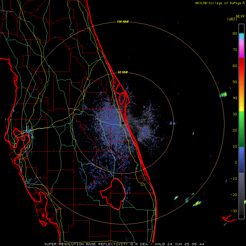Click the 10 value on dBZ scale

click(235, 147)
